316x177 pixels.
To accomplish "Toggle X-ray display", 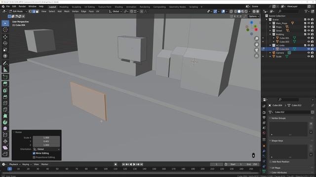I will tap(231, 11).
